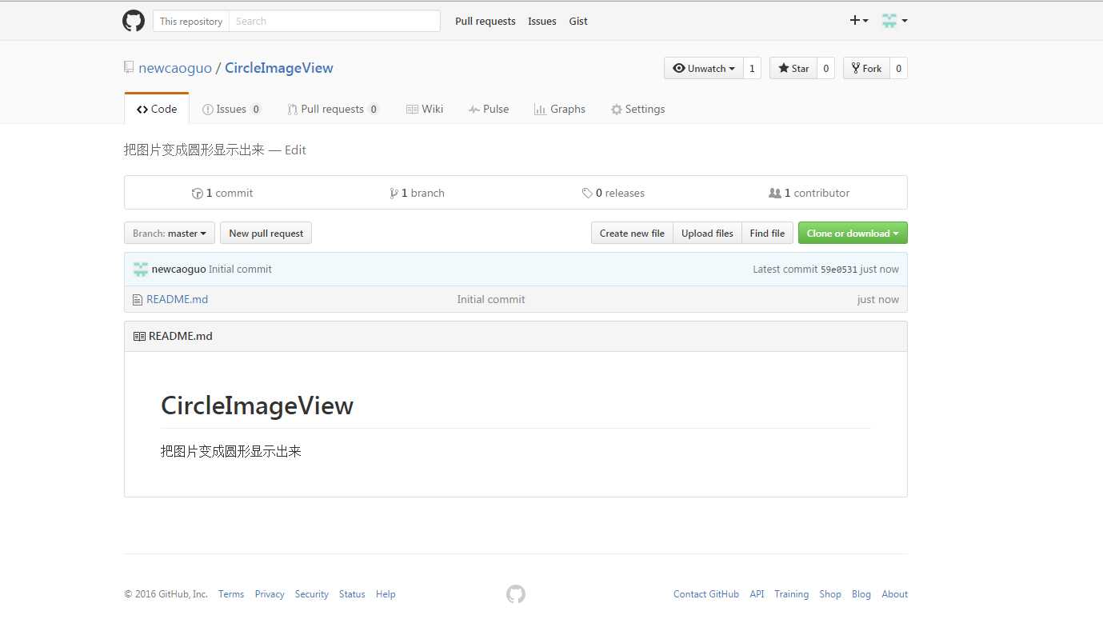Open the 'Initial commit' message beside newcaoguo

tap(240, 270)
